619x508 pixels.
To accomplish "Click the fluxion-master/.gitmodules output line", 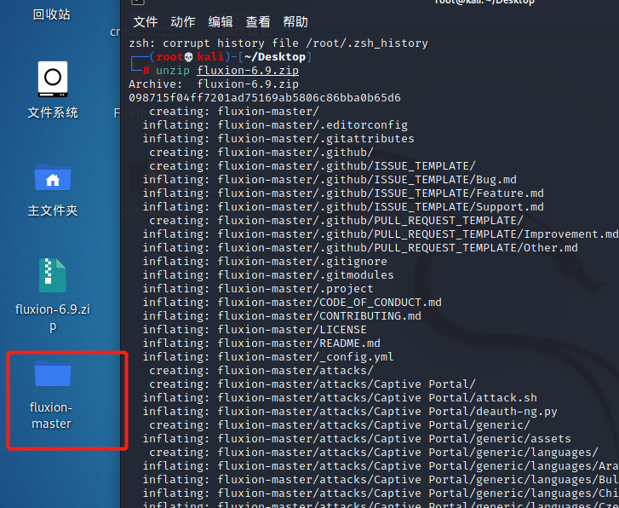I will (268, 275).
